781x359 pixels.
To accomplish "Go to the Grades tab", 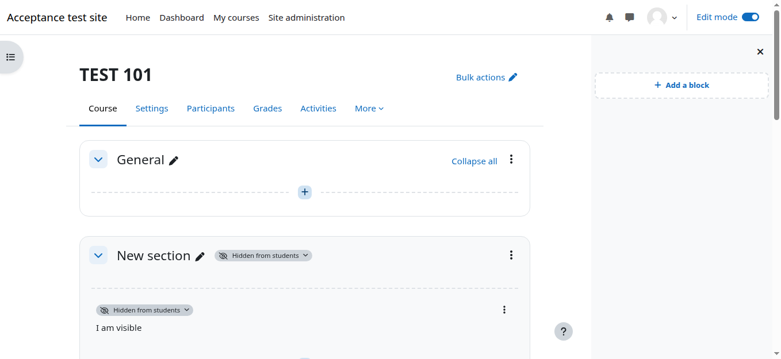I will [x=267, y=109].
